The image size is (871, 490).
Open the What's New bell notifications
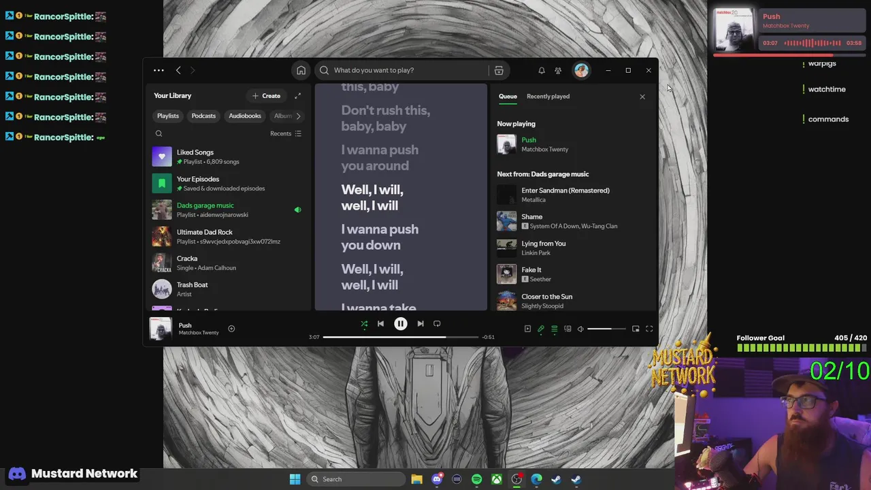542,70
